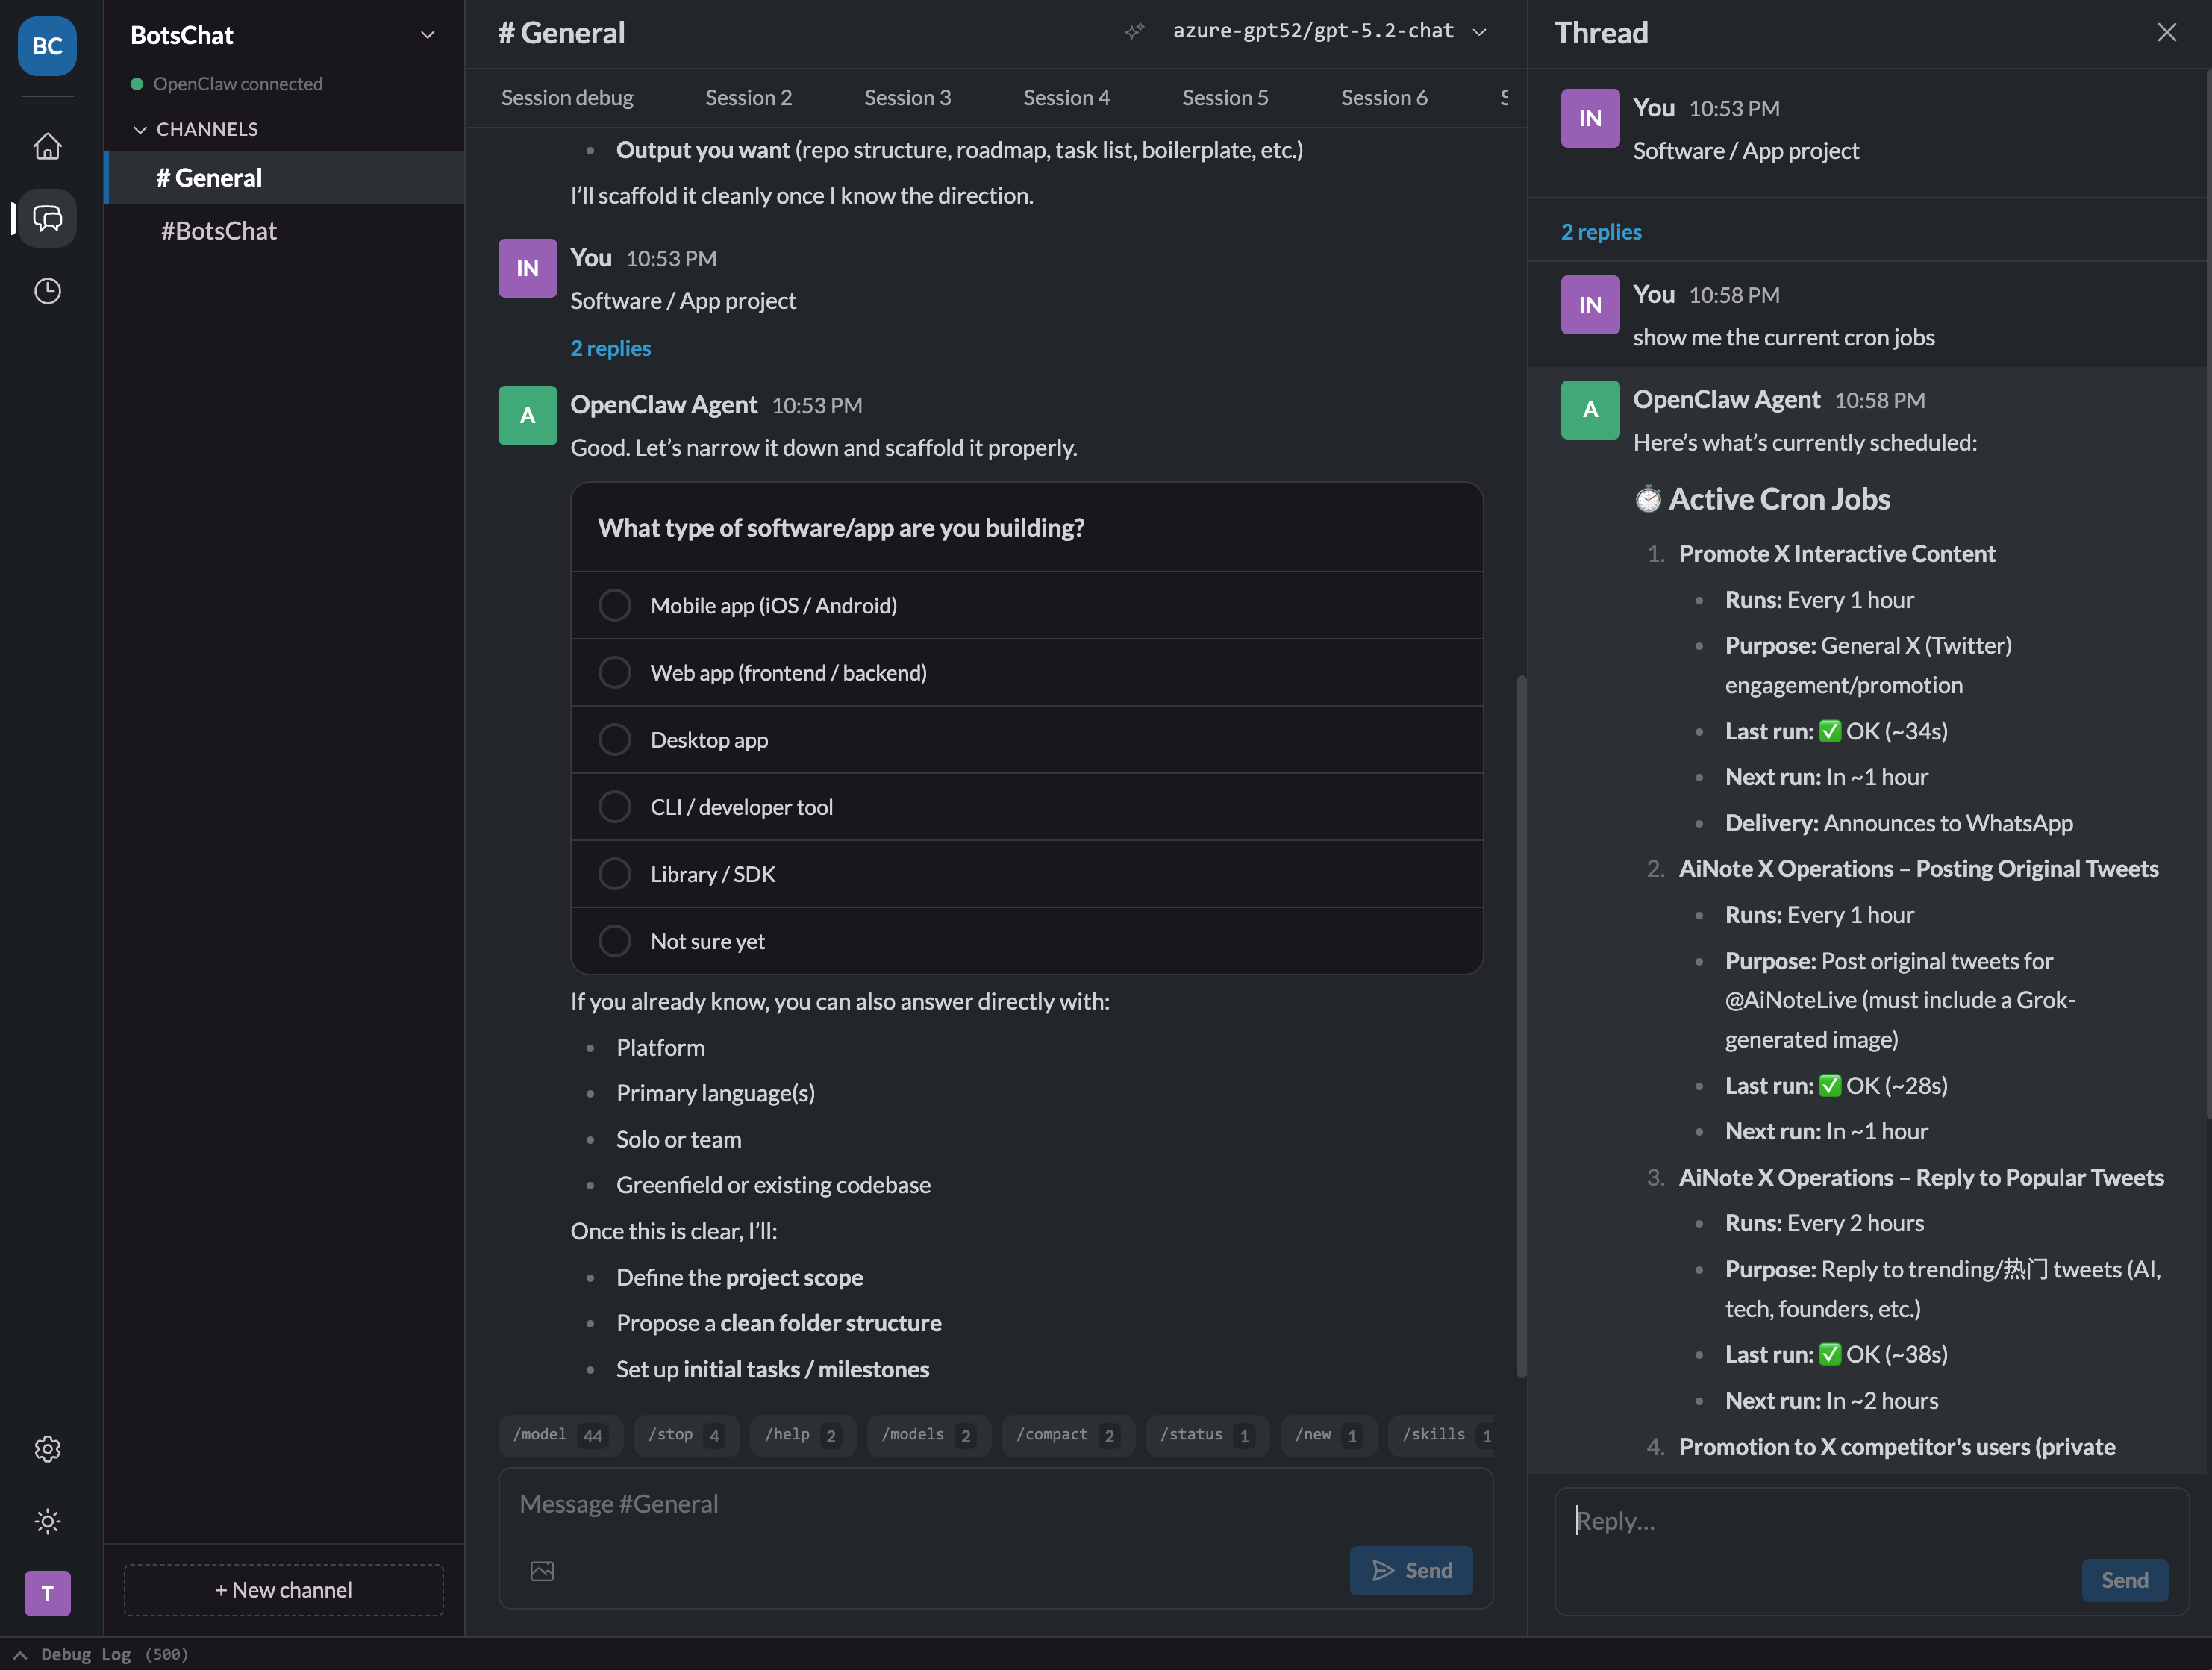Switch to the Session 3 tab
Viewport: 2212px width, 1670px height.
coord(907,97)
